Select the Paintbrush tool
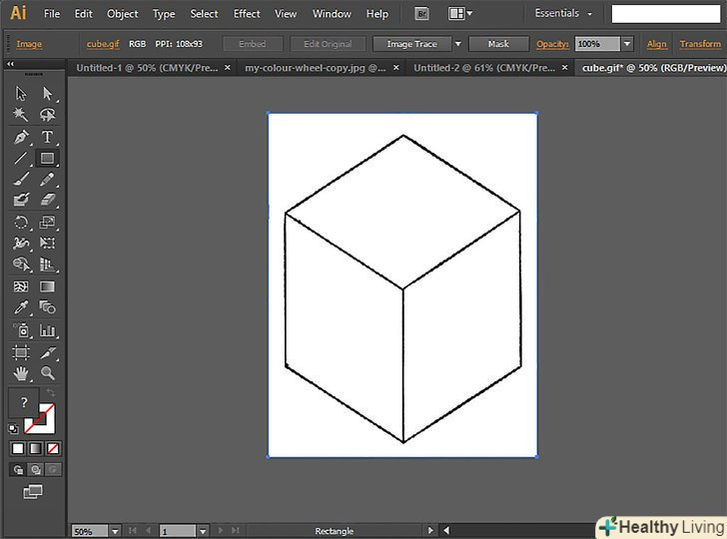 [21, 180]
